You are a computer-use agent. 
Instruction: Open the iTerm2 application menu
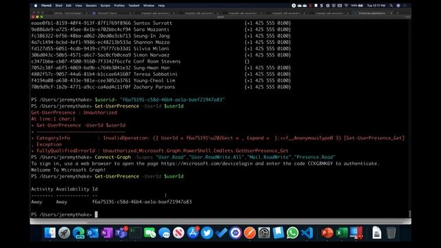[46, 6]
